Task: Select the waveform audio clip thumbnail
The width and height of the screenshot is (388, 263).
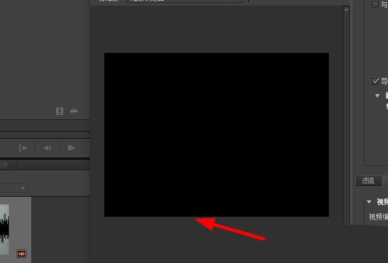Action: click(4, 230)
